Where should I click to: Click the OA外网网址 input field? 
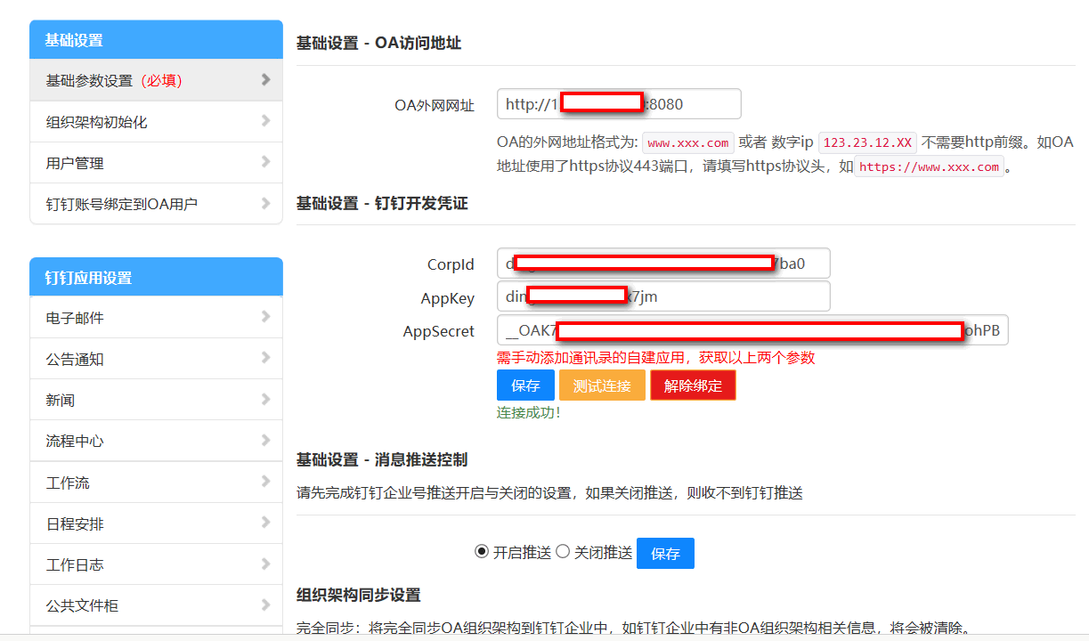[x=618, y=104]
